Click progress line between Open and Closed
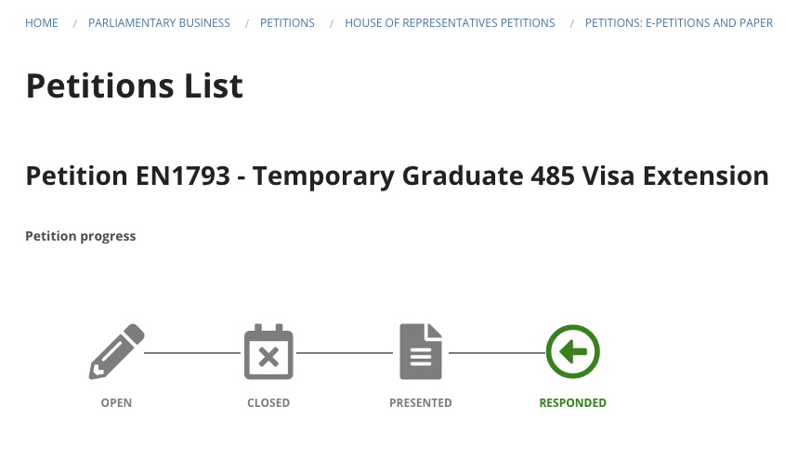Viewport: 785px width, 458px height. coord(192,353)
